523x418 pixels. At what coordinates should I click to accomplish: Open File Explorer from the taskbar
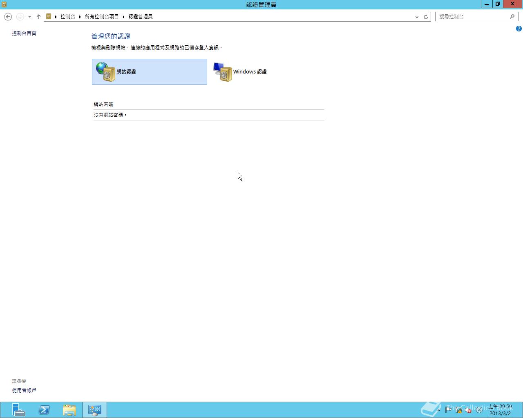click(69, 410)
